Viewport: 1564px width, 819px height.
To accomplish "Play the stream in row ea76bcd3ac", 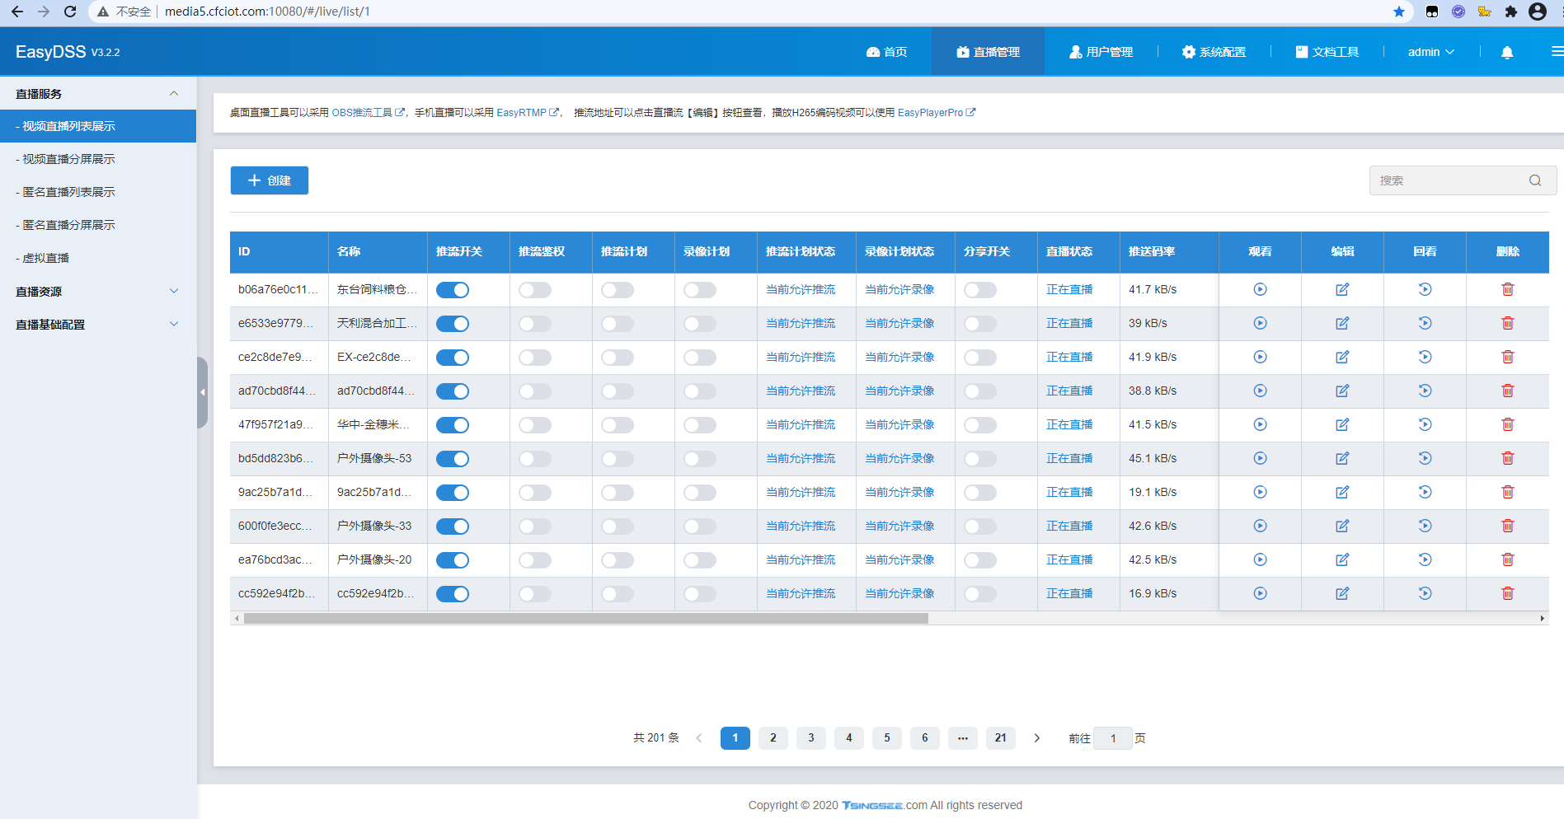I will [x=1260, y=559].
